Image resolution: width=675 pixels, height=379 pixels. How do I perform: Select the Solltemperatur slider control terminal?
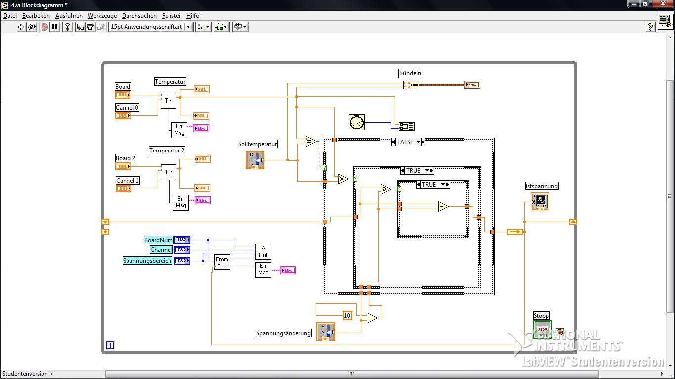(255, 160)
